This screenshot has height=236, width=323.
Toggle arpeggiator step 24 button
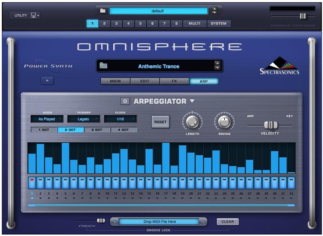coord(224,183)
